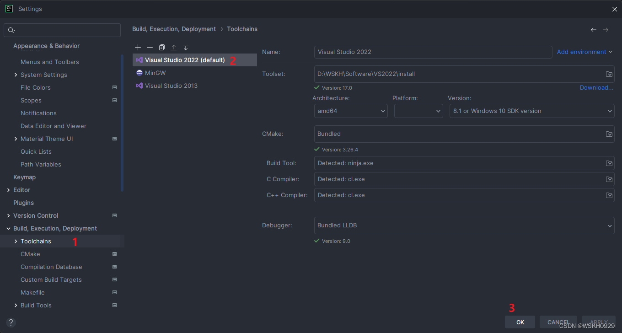Click project-level icon next to Version Control
Image resolution: width=622 pixels, height=333 pixels.
(115, 215)
